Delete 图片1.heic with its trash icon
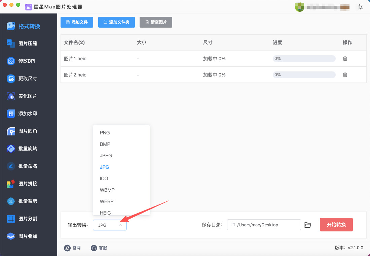 coord(345,58)
